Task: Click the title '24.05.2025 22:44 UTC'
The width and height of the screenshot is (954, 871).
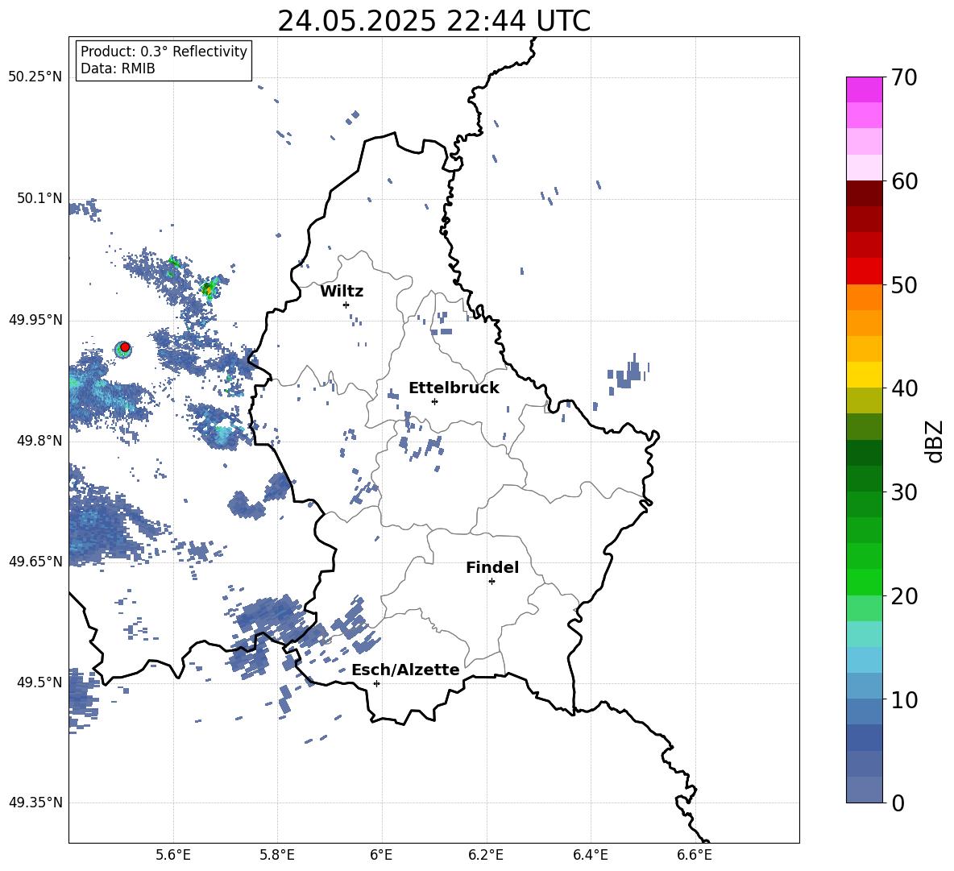Action: [x=433, y=21]
